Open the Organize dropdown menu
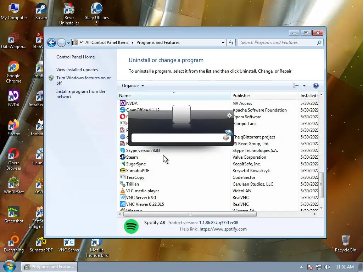 point(133,86)
